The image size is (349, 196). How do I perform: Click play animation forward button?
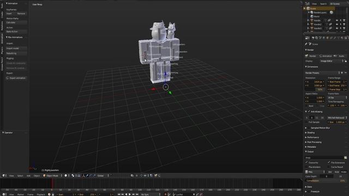click(130, 194)
